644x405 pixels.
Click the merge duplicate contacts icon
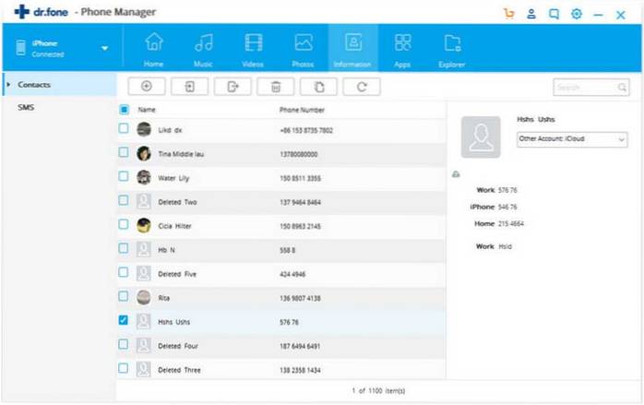318,86
